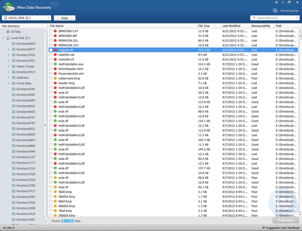This screenshot has height=231, width=302.
Task: Tick the 7Ball.bmp checkbox
Action: [51, 210]
